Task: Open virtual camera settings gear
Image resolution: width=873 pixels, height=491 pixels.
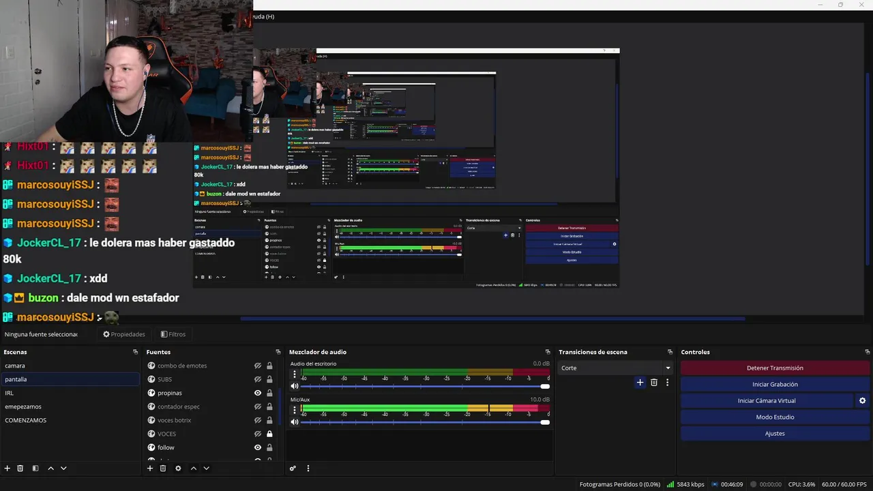Action: click(862, 401)
